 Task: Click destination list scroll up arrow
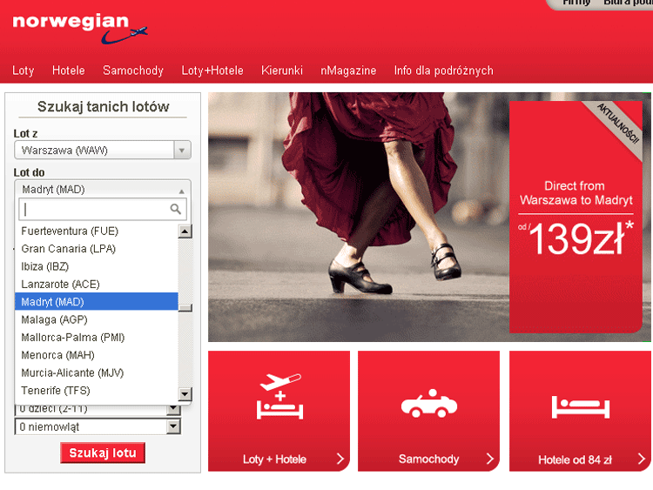coord(185,231)
